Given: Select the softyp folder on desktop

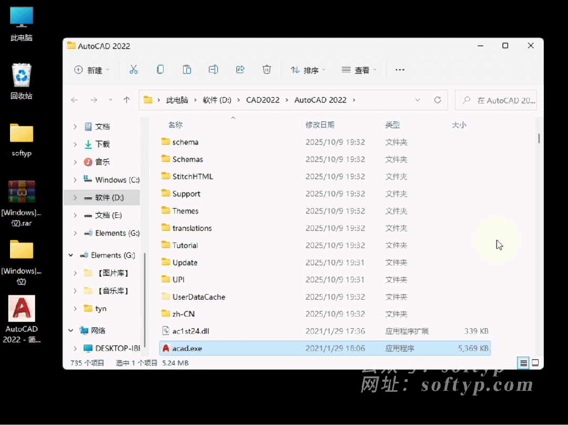Looking at the screenshot, I should 22,140.
